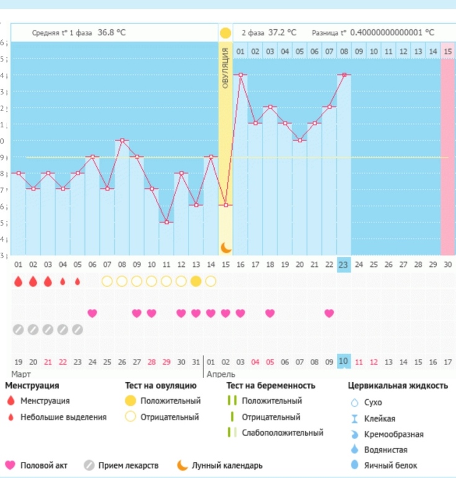Click the cervical fluid 'Сухо' legend icon
The image size is (456, 478).
click(x=354, y=403)
